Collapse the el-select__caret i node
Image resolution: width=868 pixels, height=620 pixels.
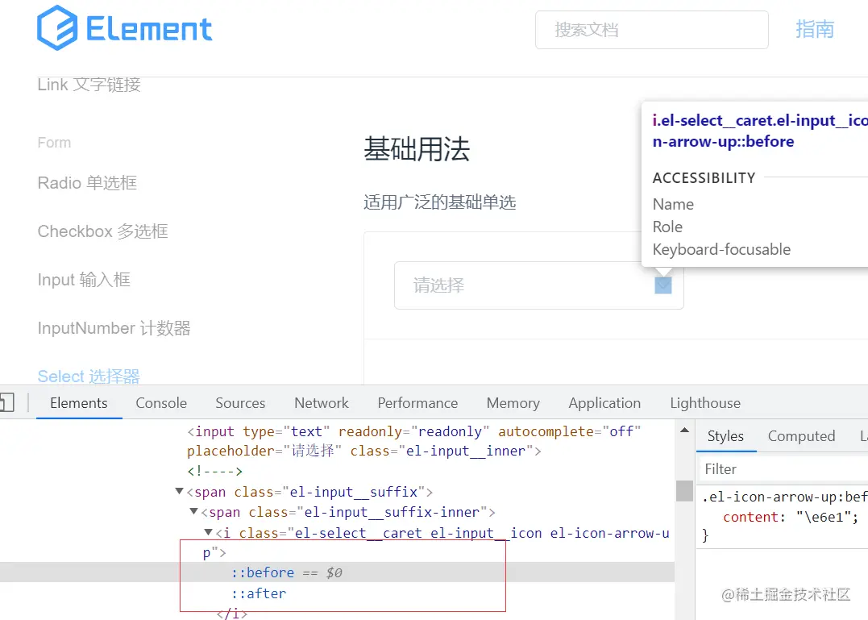click(x=208, y=533)
